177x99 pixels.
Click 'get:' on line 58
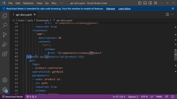pyautogui.click(x=32, y=61)
